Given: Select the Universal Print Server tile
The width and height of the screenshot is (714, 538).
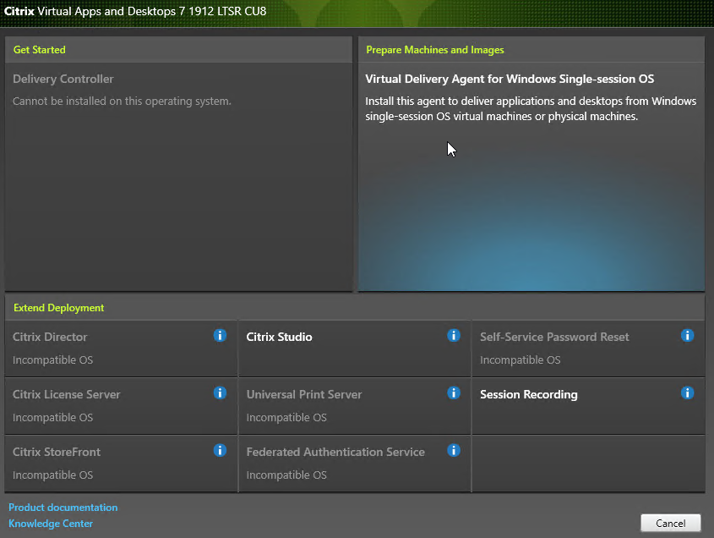Looking at the screenshot, I should 354,406.
